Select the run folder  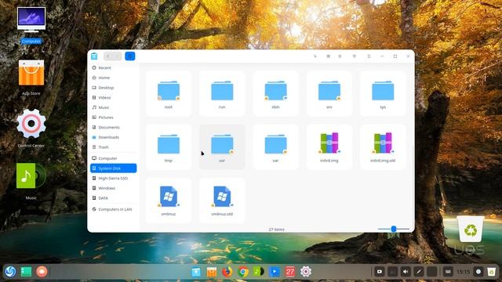coord(222,93)
